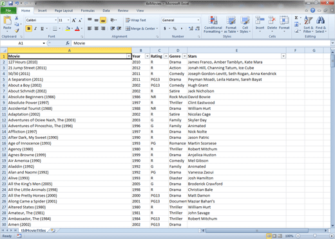
Task: Click the Save icon in quick access toolbar
Action: pyautogui.click(x=10, y=3)
